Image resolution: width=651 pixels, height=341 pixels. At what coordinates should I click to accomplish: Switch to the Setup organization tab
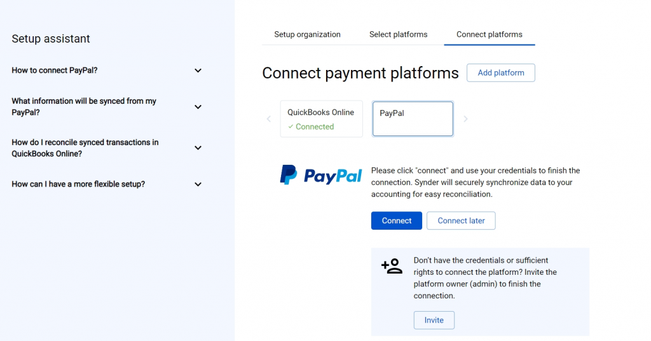tap(307, 34)
